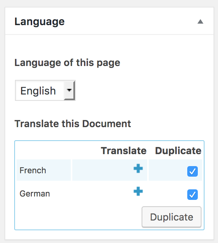The width and height of the screenshot is (218, 243).
Task: Uncheck the German duplicate checkbox
Action: coord(193,195)
